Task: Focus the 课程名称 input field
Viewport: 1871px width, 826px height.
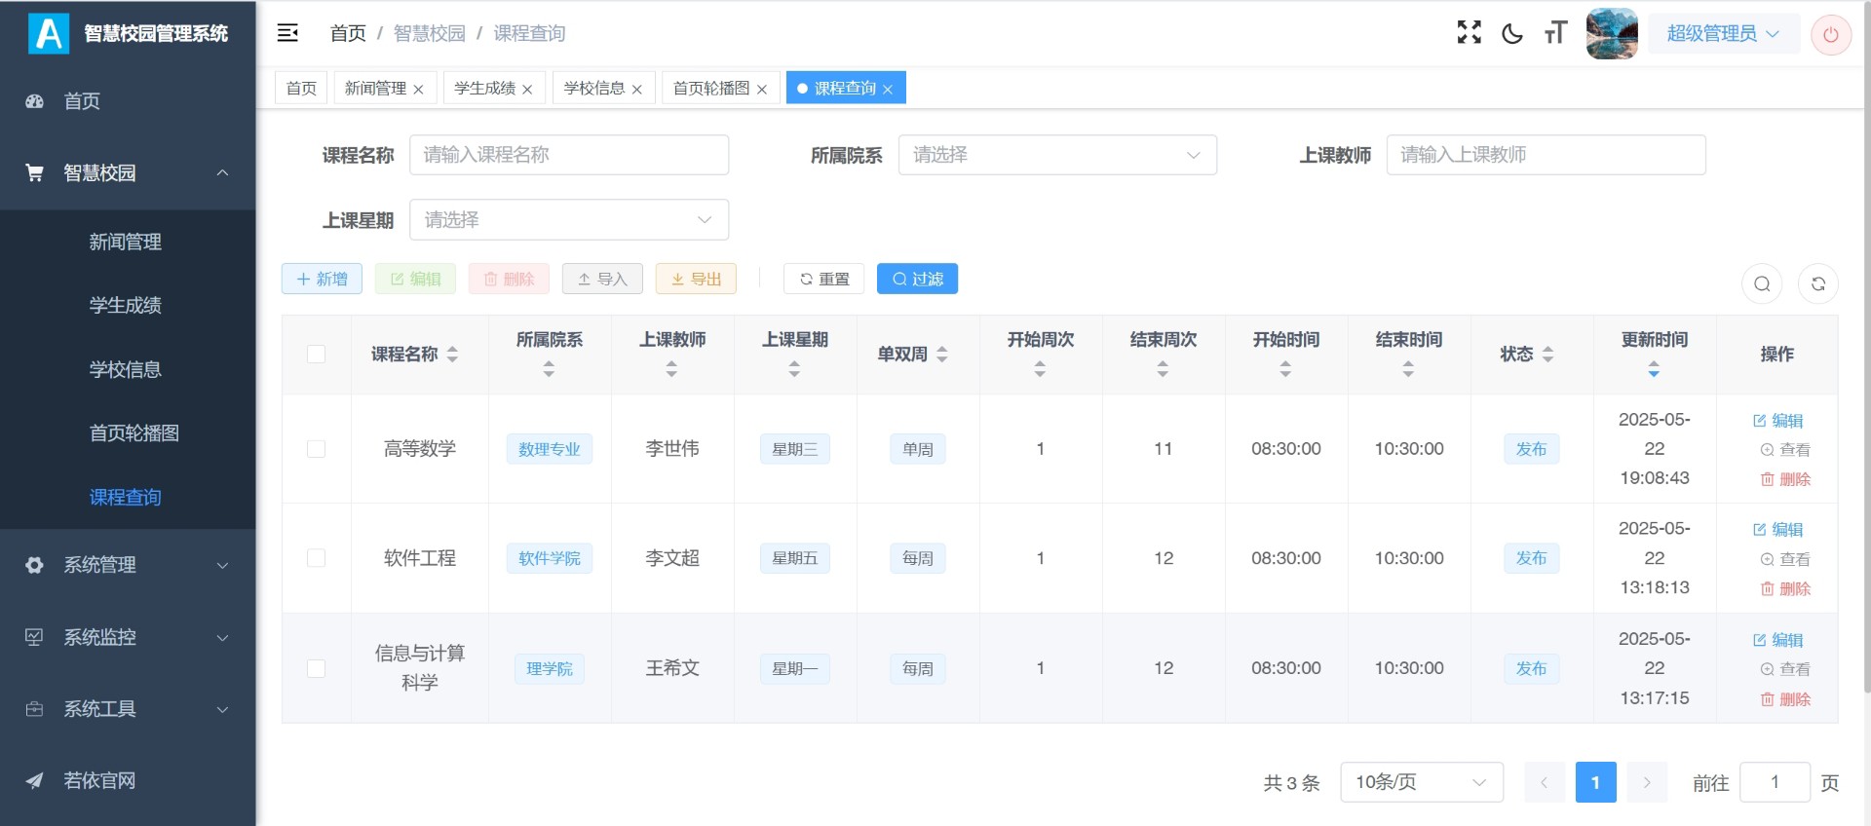Action: pyautogui.click(x=568, y=155)
